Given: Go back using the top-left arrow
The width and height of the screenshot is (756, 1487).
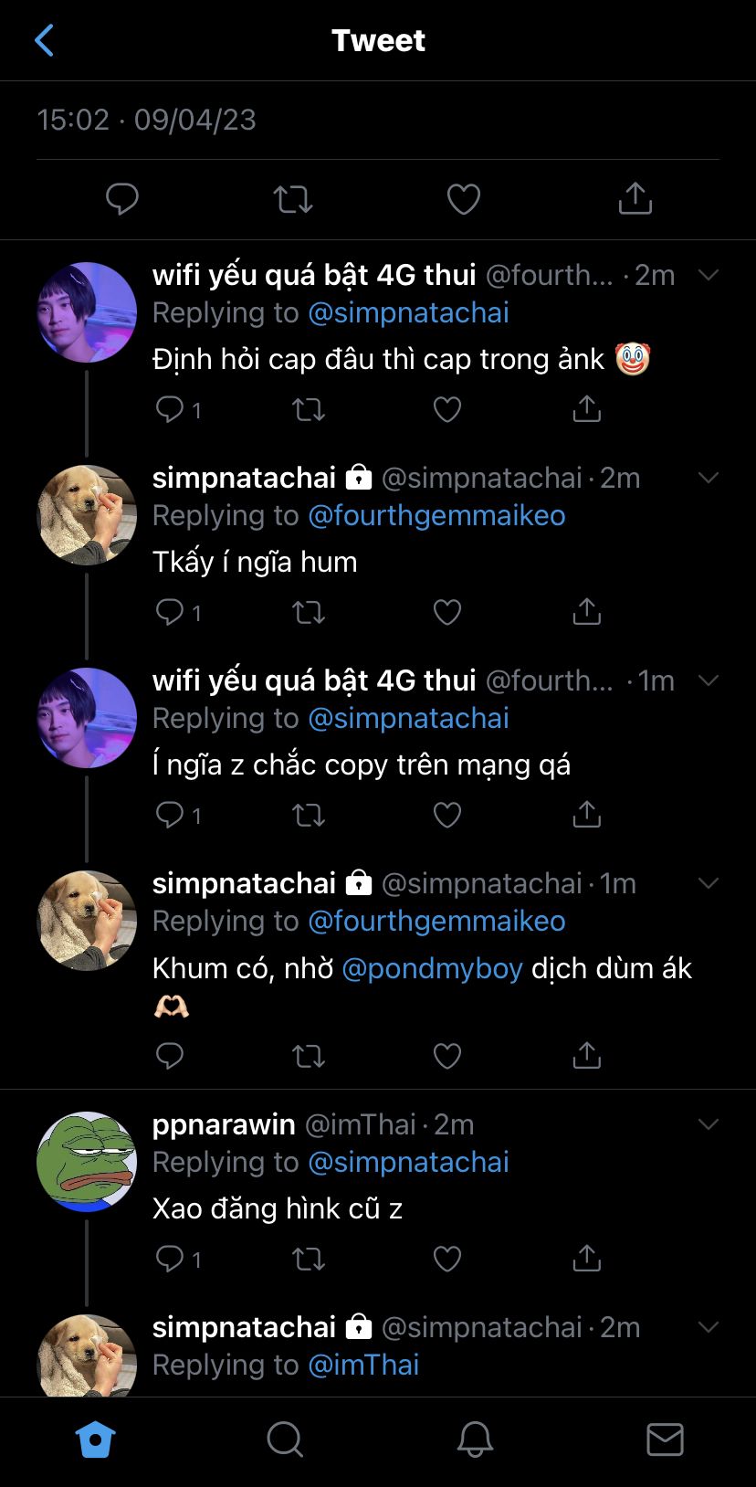Looking at the screenshot, I should 44,40.
